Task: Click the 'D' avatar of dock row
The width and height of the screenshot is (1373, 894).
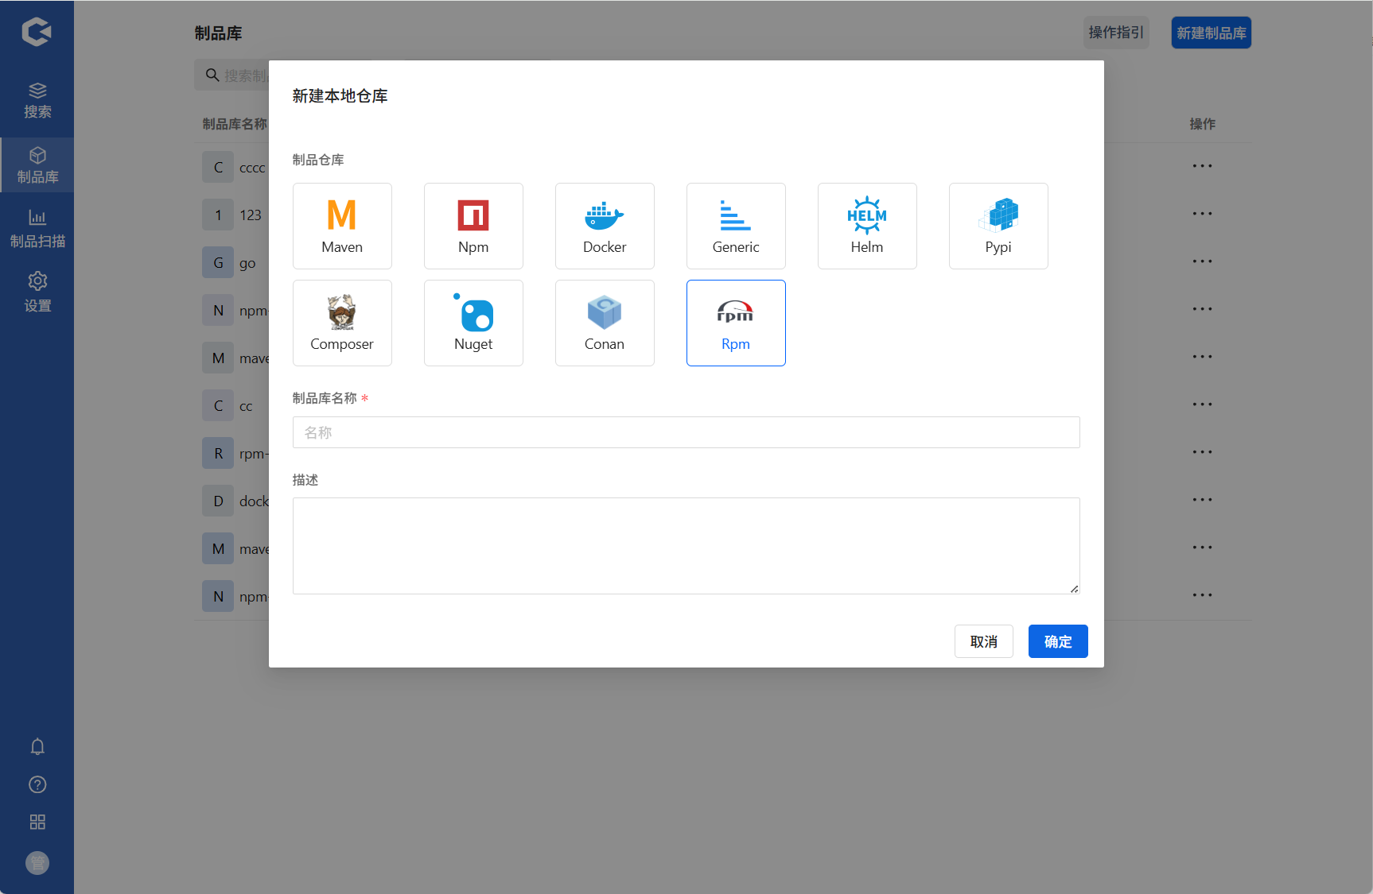Action: tap(218, 501)
